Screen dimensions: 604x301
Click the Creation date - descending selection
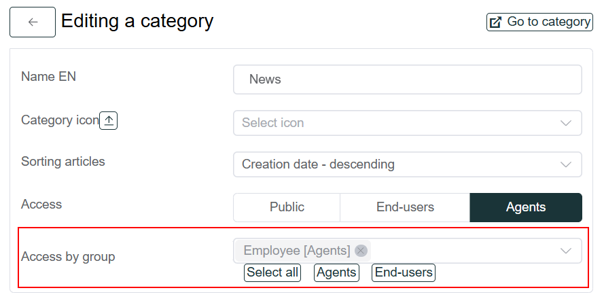(318, 164)
